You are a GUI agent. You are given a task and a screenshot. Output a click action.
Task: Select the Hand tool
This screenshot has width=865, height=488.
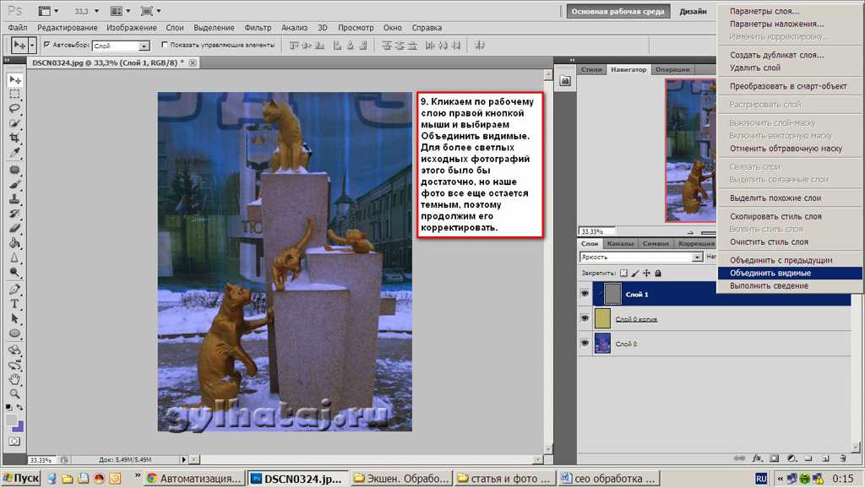pos(14,379)
